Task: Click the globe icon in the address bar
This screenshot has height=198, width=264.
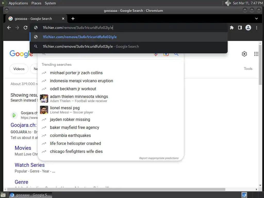Action: [x=36, y=28]
